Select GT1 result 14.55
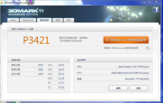Viewport: 163px width, 103px height. 61,65
